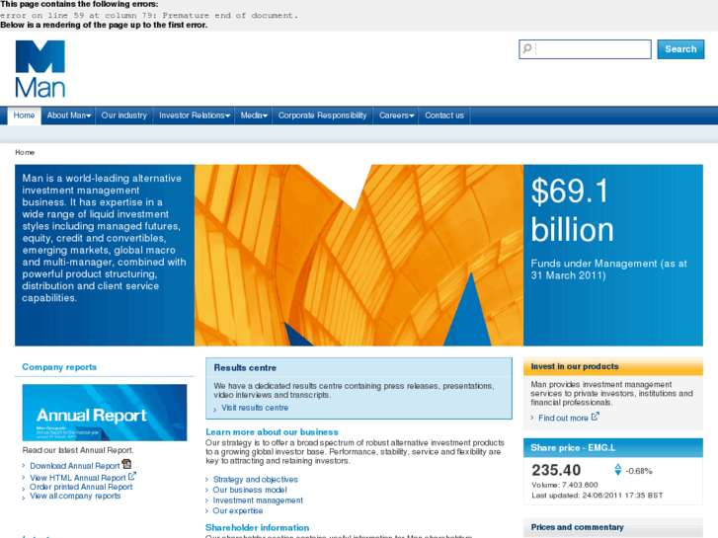
Task: Open the View HTML Annual Report link
Action: click(78, 478)
